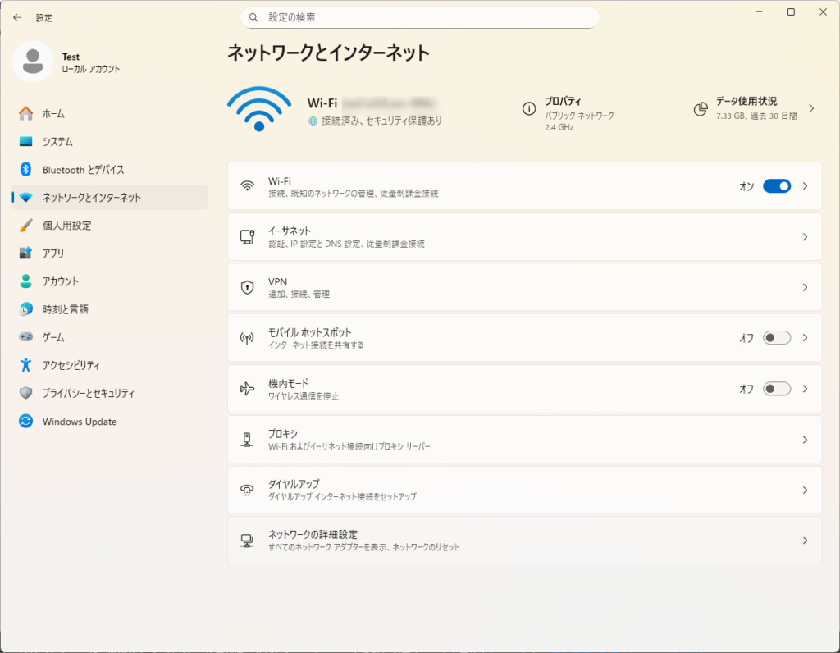The width and height of the screenshot is (840, 653).
Task: Turn on airplane mode (機内モード) toggle
Action: [776, 389]
